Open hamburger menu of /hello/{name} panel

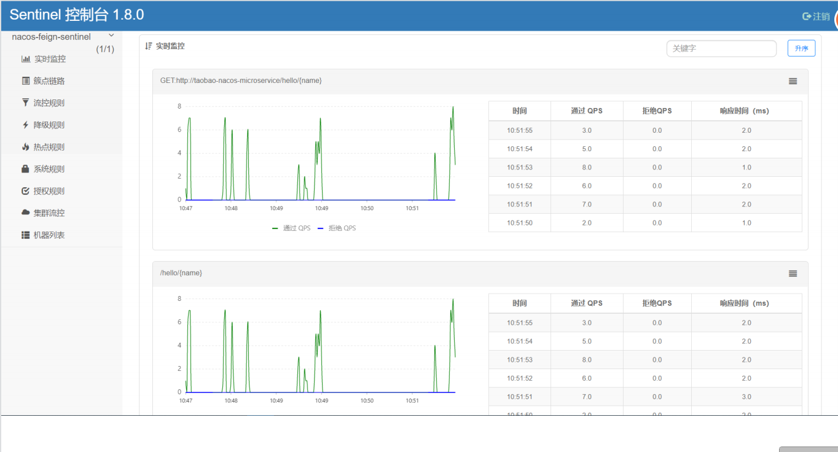pos(793,273)
